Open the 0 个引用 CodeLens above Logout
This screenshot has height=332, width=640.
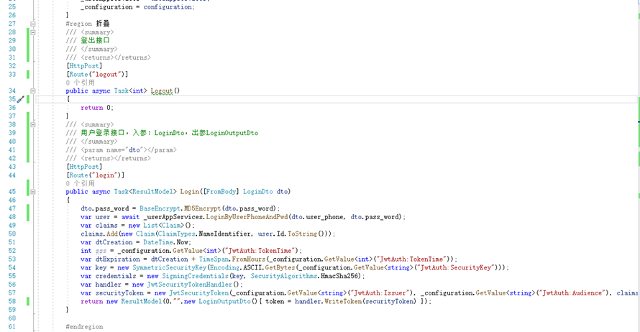[80, 83]
